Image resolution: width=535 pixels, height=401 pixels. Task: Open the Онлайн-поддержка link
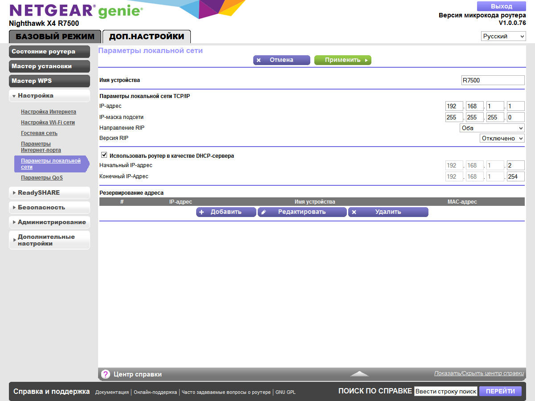155,392
